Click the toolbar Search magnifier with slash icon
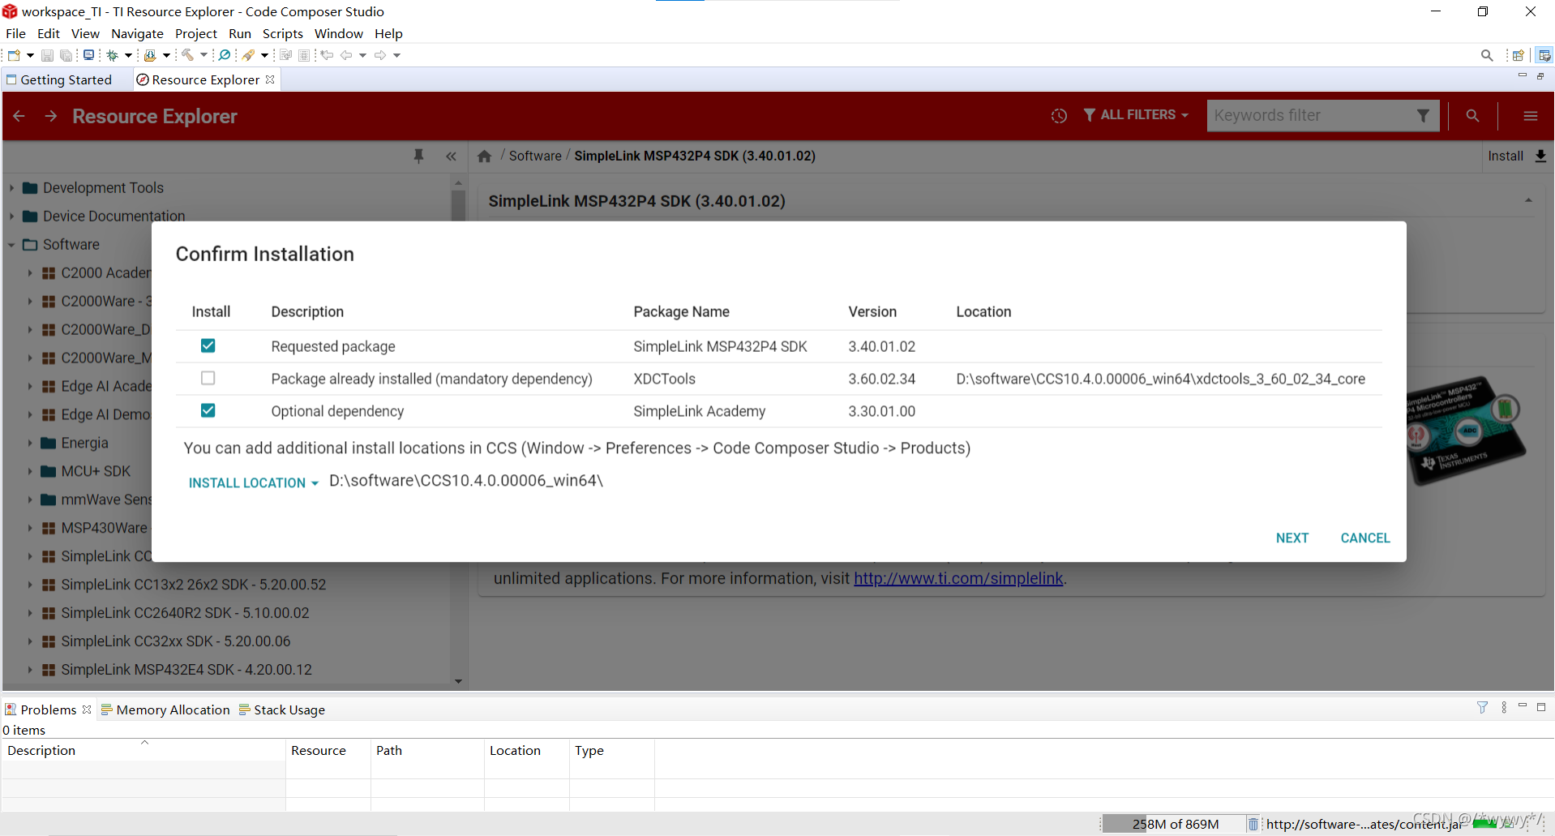This screenshot has height=836, width=1555. (x=225, y=55)
